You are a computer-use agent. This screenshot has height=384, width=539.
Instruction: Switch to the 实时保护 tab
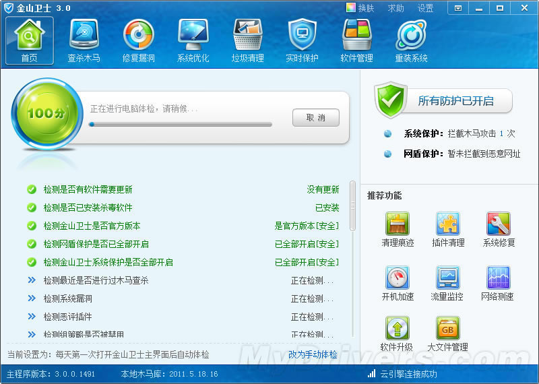[302, 40]
